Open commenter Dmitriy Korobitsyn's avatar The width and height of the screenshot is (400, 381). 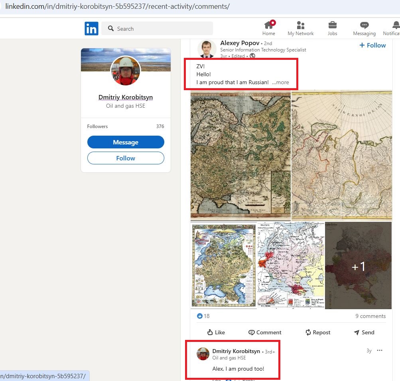(203, 354)
